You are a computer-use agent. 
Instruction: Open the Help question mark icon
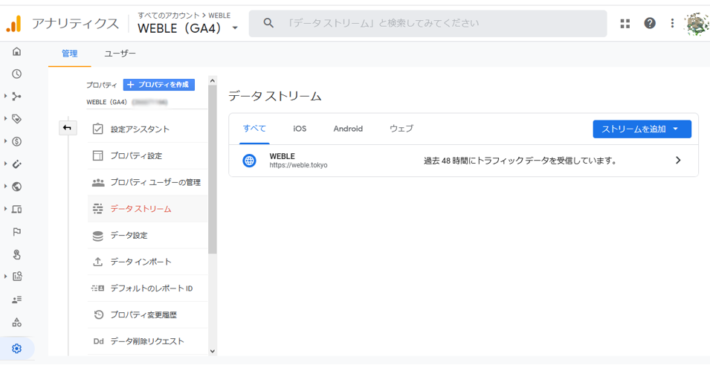[x=650, y=23]
